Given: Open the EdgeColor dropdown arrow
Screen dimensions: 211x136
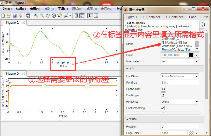Looking at the screenshot, I should click(x=196, y=133).
